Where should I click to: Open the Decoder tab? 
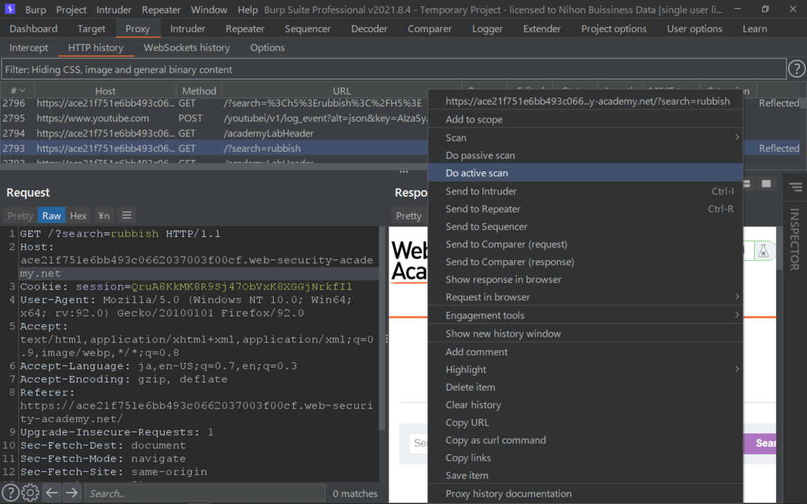369,29
